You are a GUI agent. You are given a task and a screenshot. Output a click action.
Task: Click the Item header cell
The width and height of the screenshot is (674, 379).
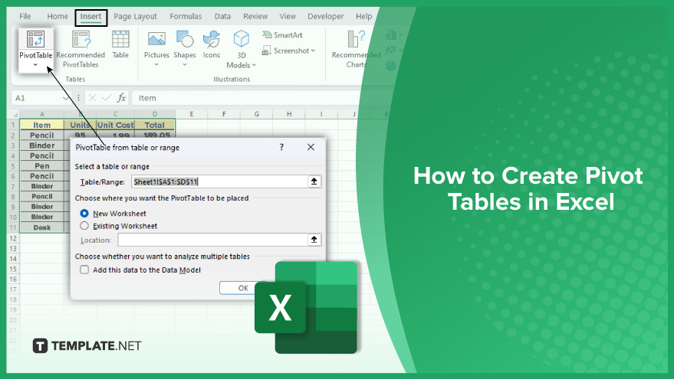coord(41,125)
